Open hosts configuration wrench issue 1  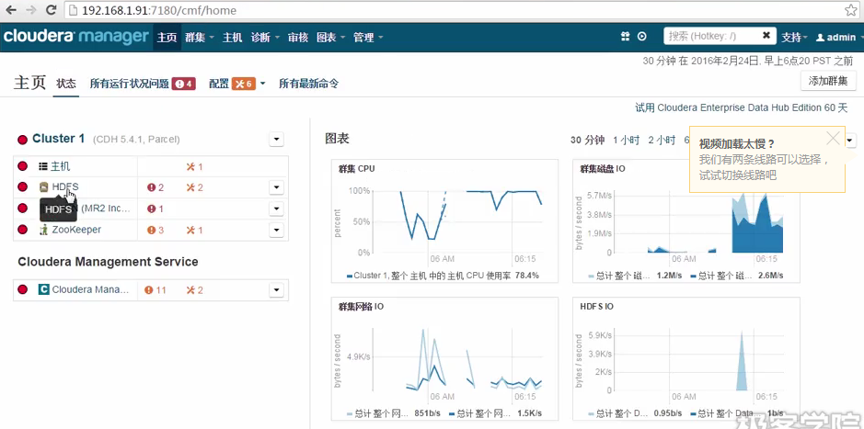(x=194, y=166)
